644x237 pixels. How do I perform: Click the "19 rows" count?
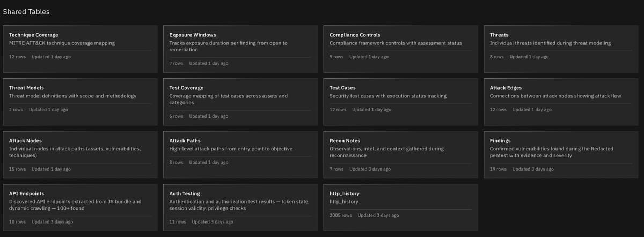click(498, 169)
